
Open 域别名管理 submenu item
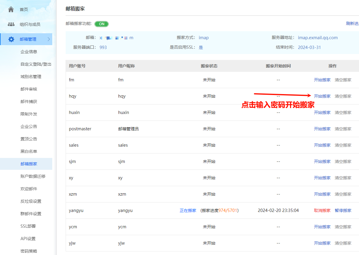click(x=31, y=77)
